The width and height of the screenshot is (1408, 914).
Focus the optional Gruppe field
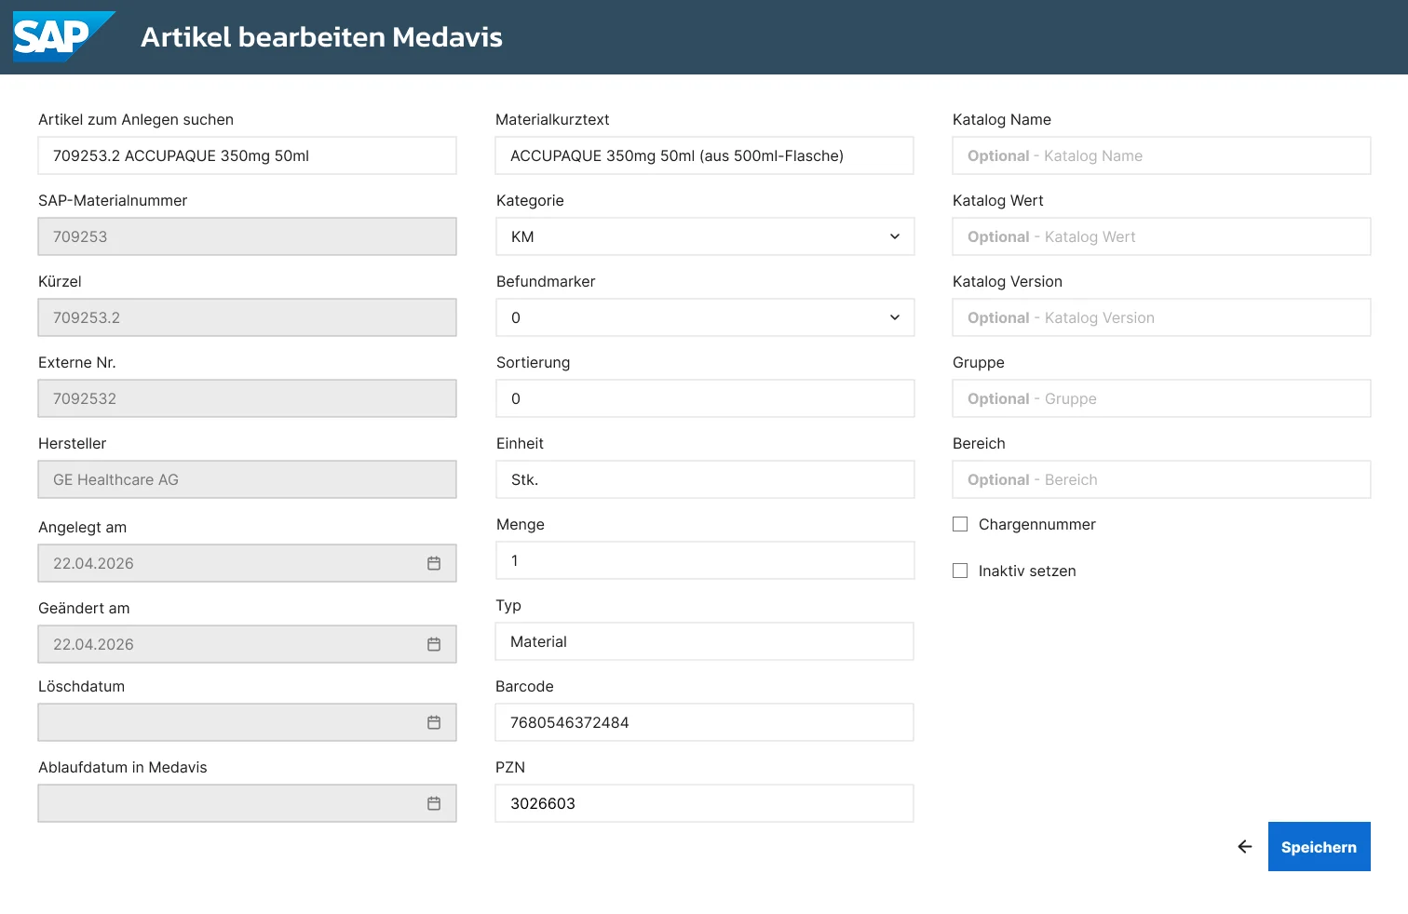[1161, 398]
